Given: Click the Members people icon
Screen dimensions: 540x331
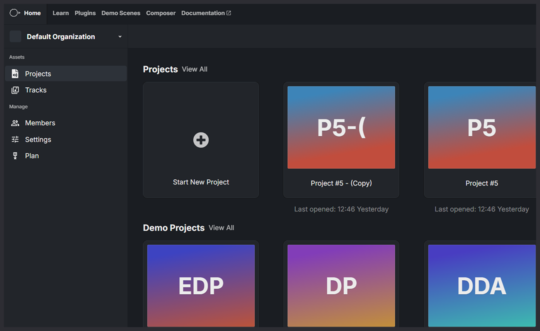Looking at the screenshot, I should click(15, 123).
